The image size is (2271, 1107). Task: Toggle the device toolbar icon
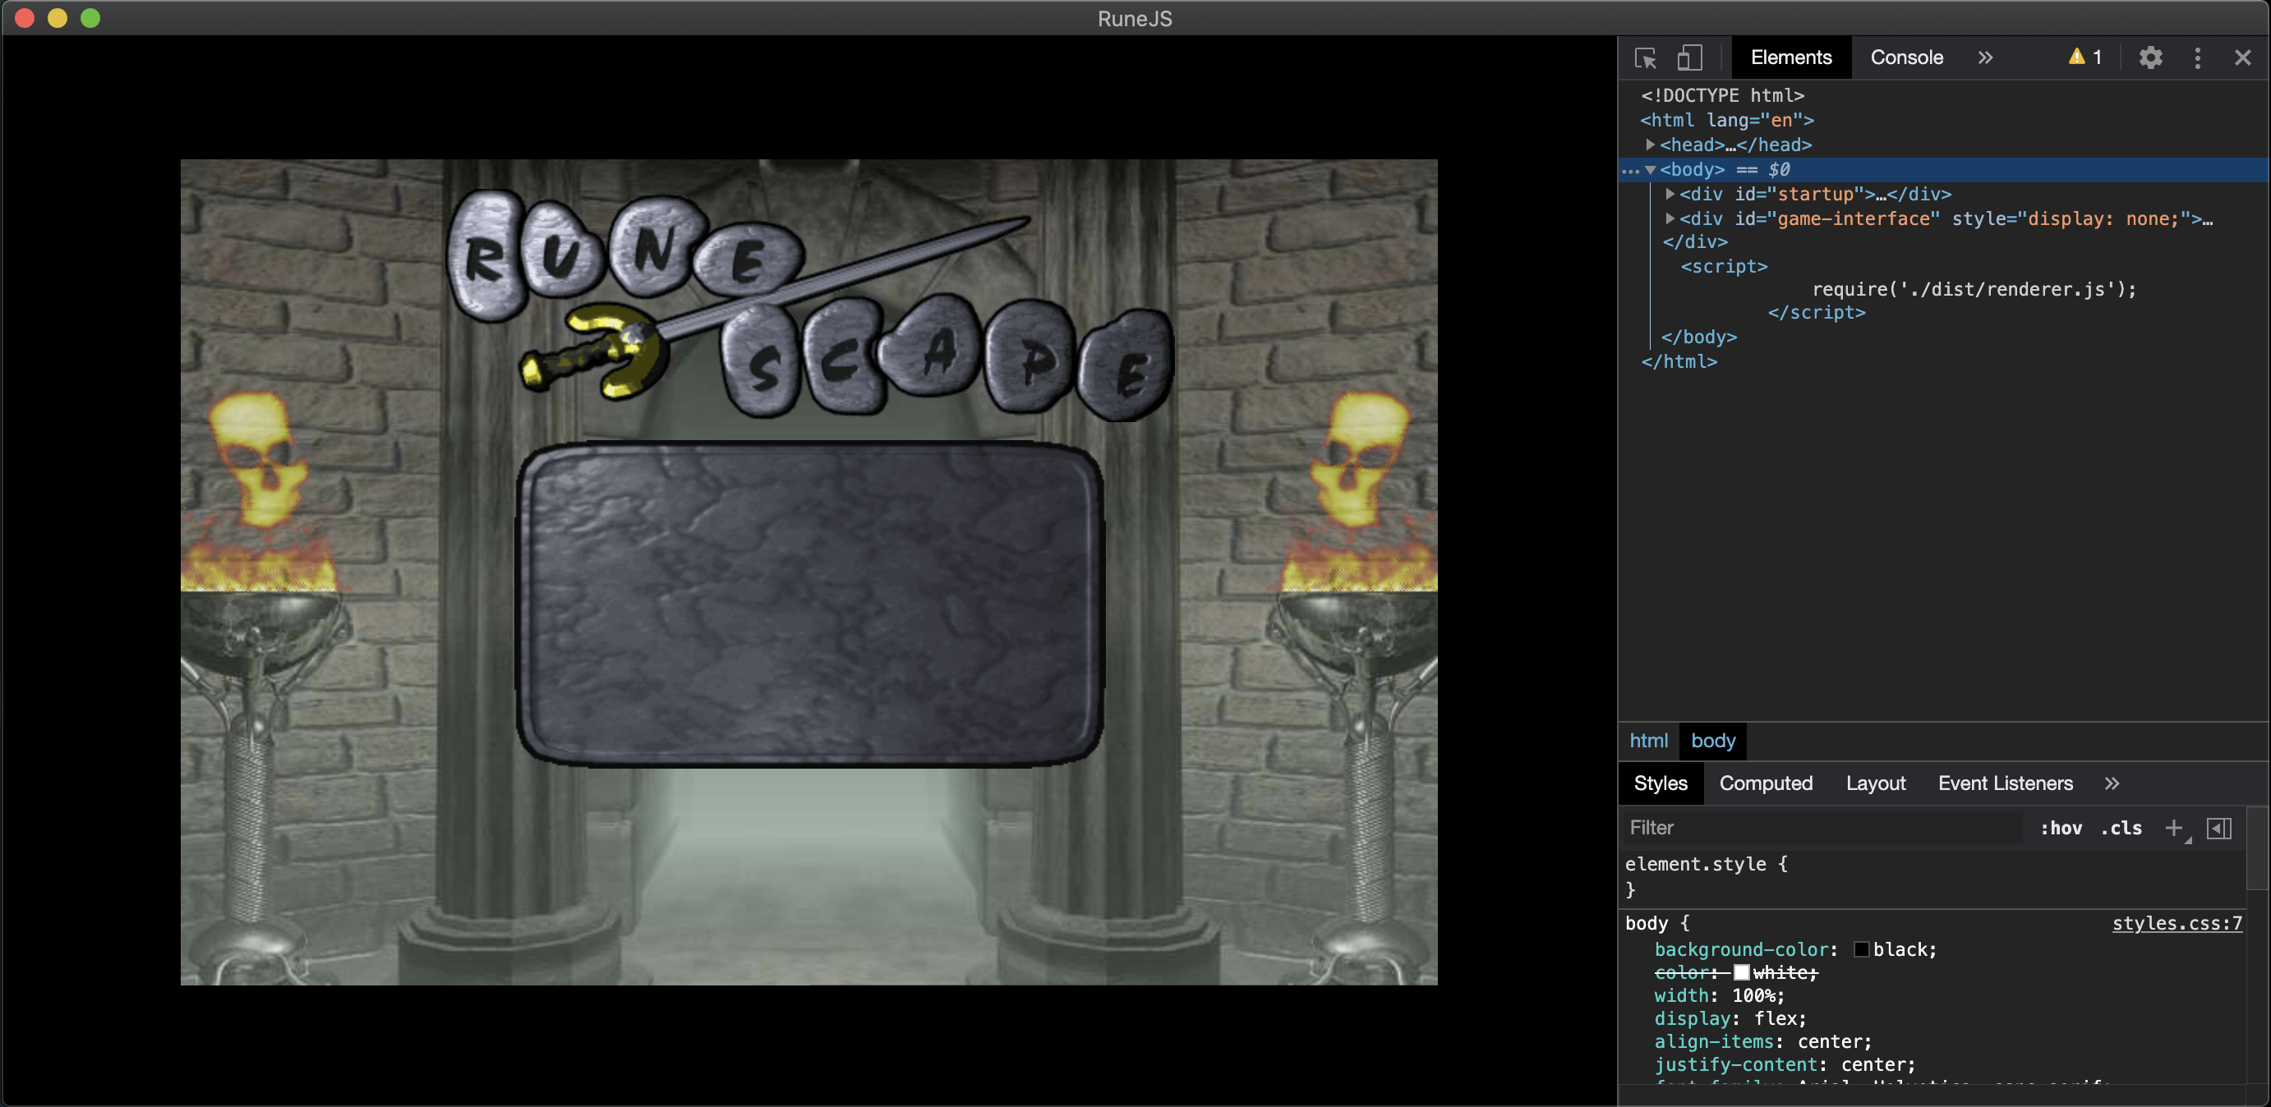tap(1689, 58)
